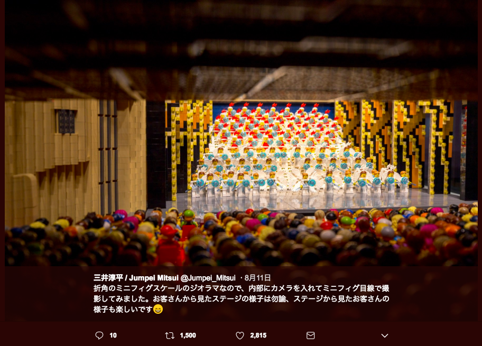Open the @Jumpei_Mitsui handle link
The height and width of the screenshot is (346, 482).
pyautogui.click(x=208, y=278)
